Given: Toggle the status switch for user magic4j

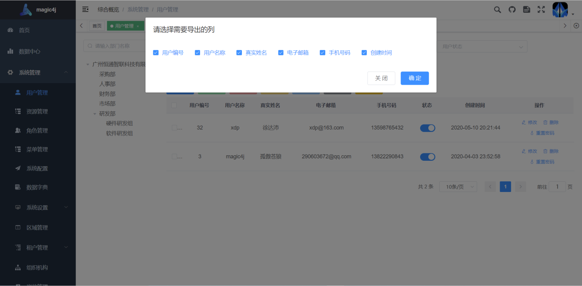Looking at the screenshot, I should (428, 156).
